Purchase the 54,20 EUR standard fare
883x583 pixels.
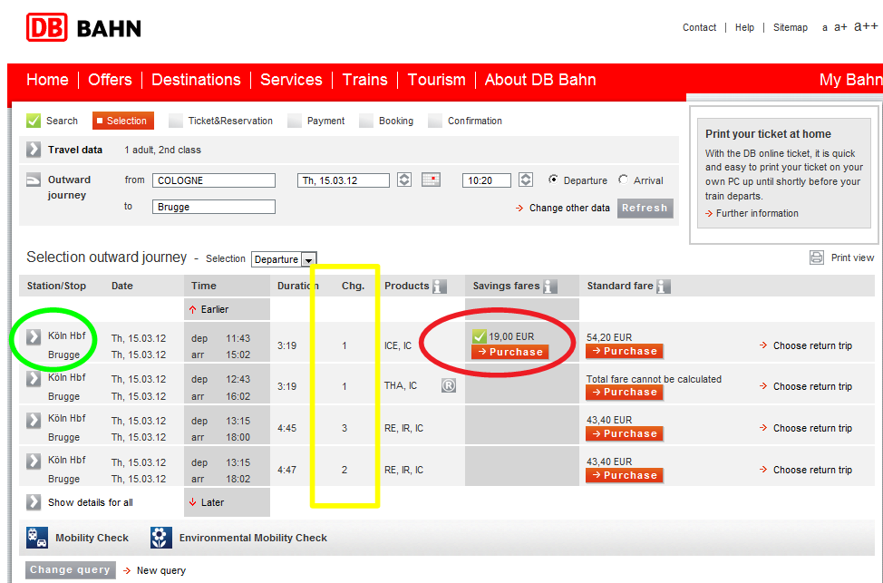[625, 351]
